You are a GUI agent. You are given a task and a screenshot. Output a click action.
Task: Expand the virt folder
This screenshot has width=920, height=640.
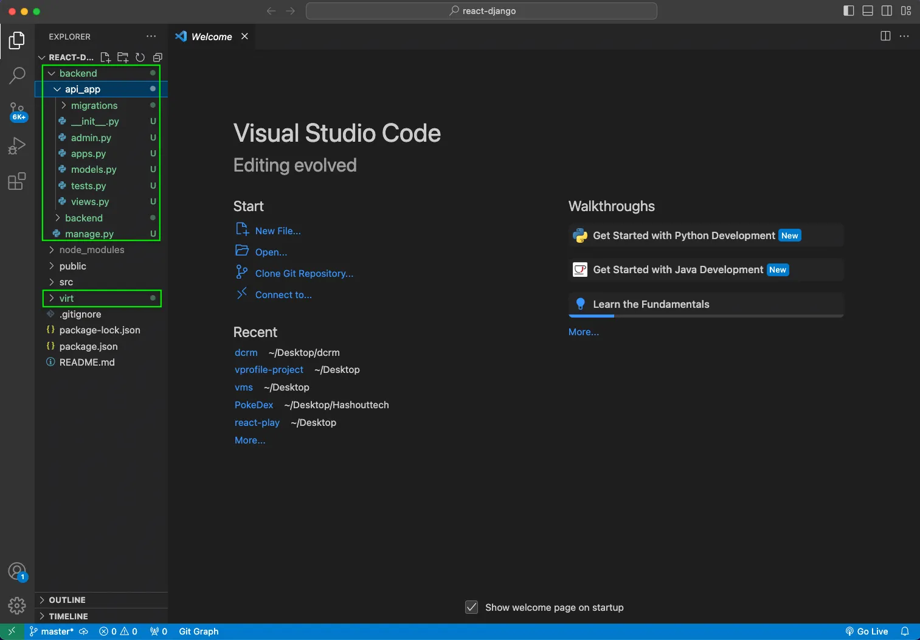[x=101, y=298]
